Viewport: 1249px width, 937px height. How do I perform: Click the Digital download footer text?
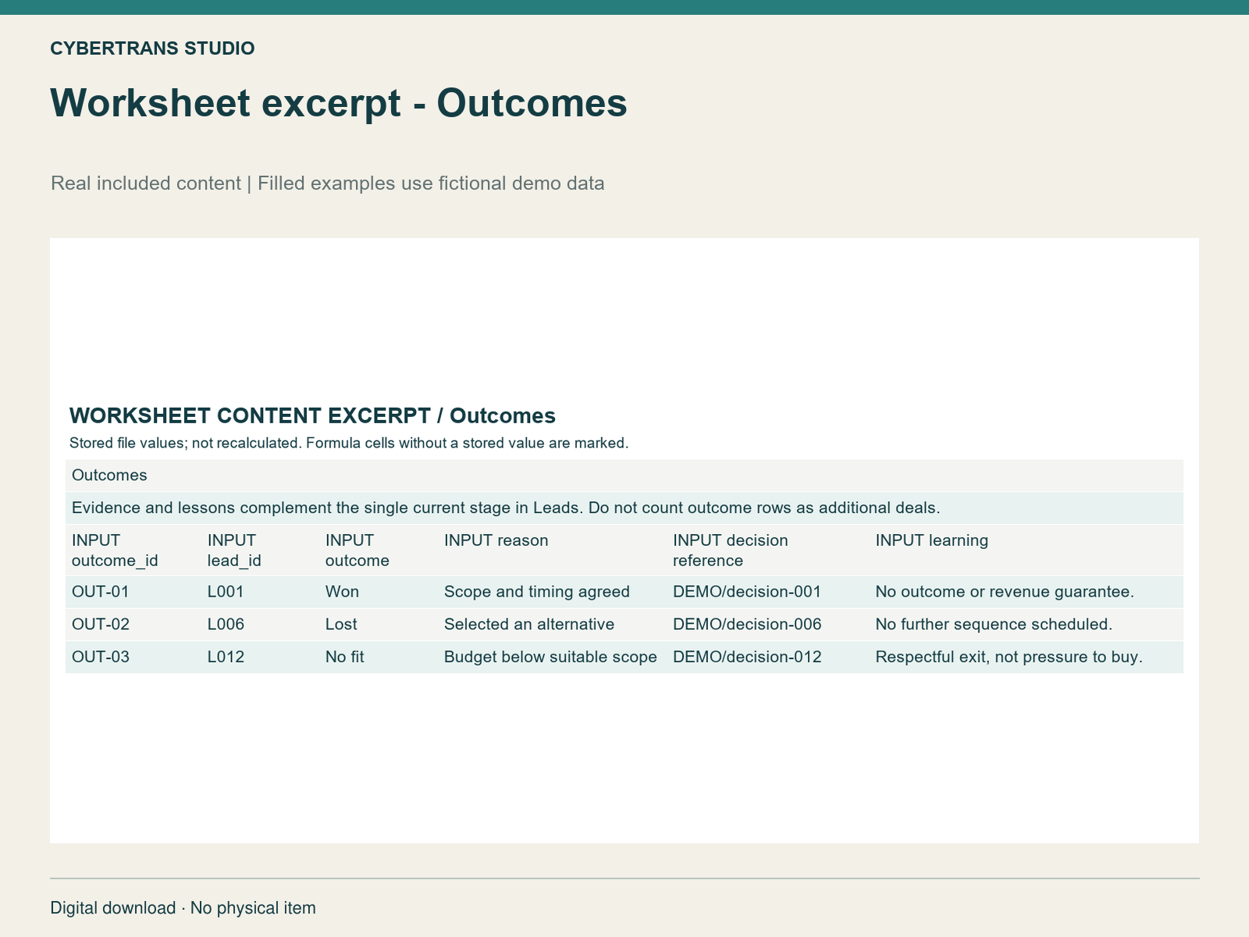click(x=183, y=908)
